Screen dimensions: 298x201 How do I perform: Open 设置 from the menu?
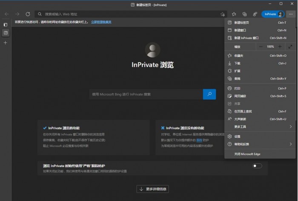237,137
